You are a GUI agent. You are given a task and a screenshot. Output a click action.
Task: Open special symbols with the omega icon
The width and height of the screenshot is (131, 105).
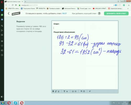click(84, 91)
